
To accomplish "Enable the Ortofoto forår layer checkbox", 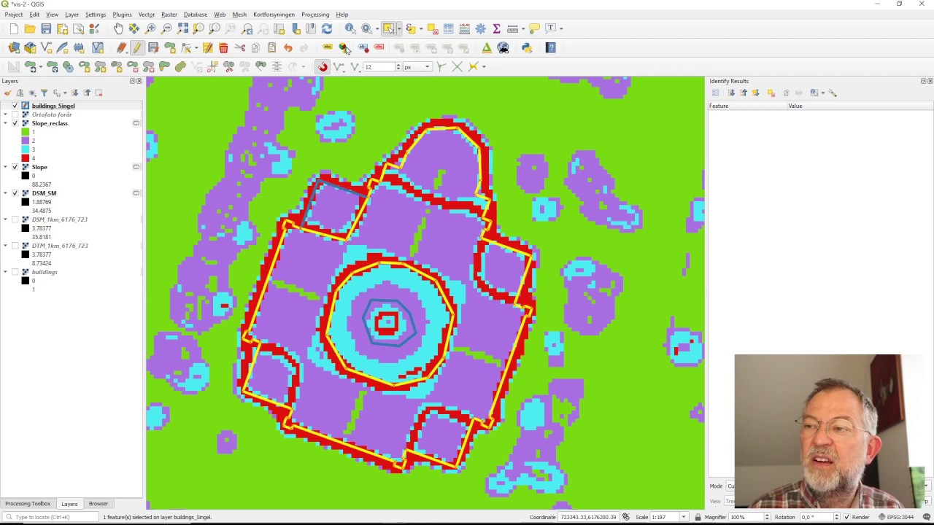I will coord(15,114).
